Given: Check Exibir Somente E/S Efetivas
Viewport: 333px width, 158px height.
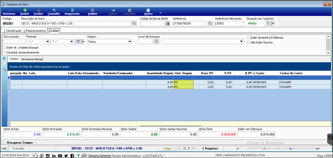Looking at the screenshot, I should point(248,37).
